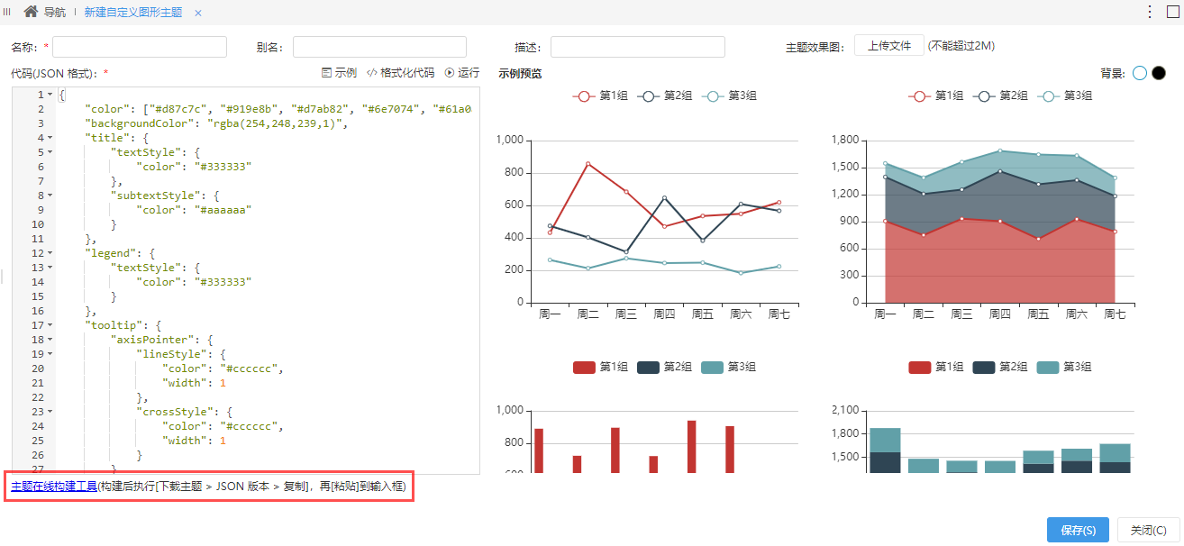Toggle 第1组 legend in the line chart

coord(599,96)
